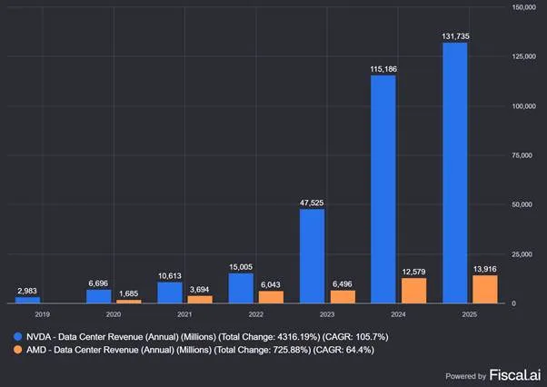Select the 2024 AMD bar labeled 12,579
Viewport: 547px width, 387px height.
(x=414, y=291)
